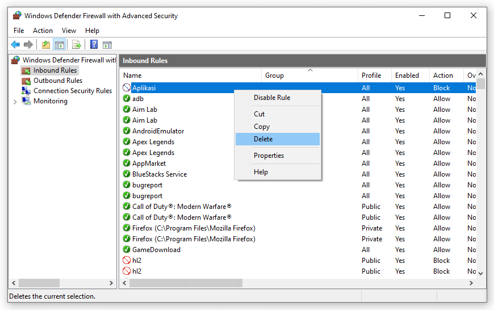
Task: Open the Help question mark toolbar icon
Action: (94, 44)
